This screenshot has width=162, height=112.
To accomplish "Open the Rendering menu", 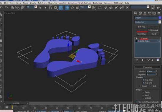I will click(97, 3).
